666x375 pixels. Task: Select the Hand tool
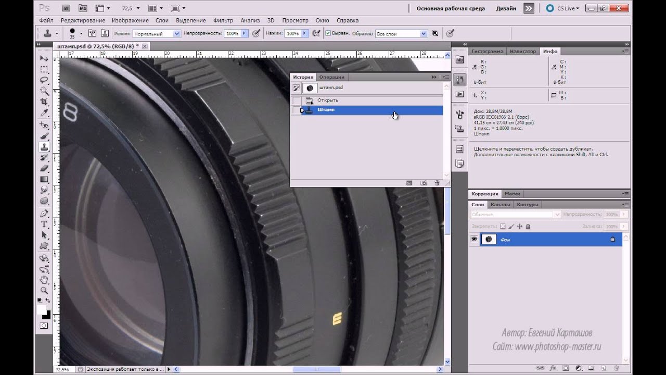click(x=44, y=280)
